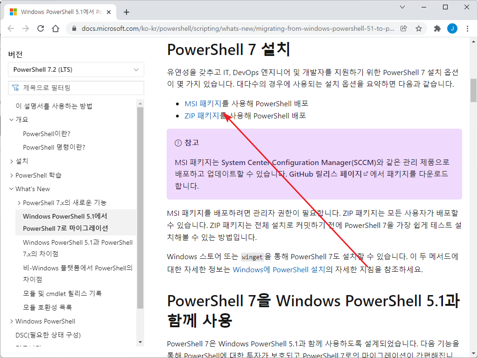478x358 pixels.
Task: Open the MSI 패키지 link
Action: 202,103
